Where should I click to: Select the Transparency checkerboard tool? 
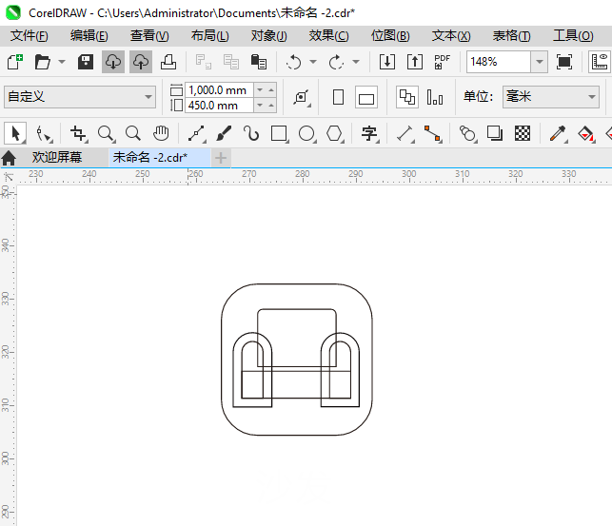tap(523, 134)
